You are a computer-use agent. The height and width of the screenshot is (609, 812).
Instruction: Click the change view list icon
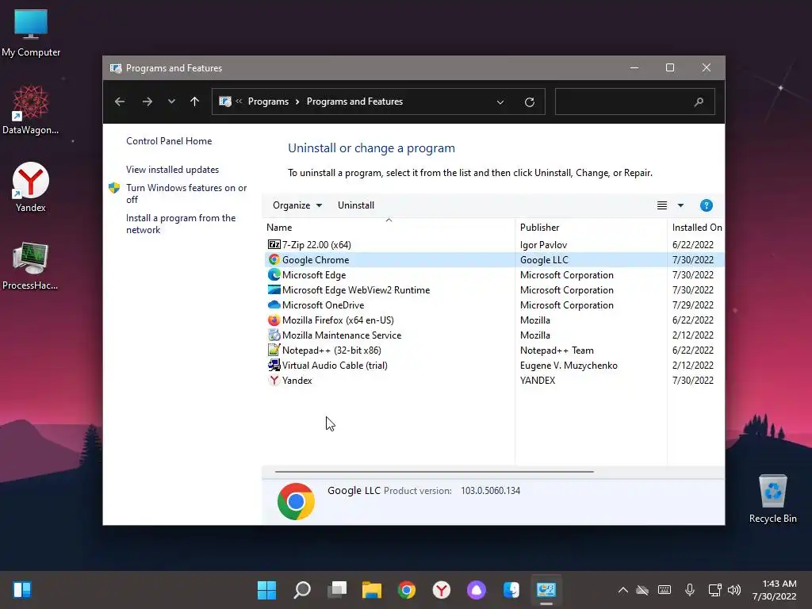pos(662,205)
